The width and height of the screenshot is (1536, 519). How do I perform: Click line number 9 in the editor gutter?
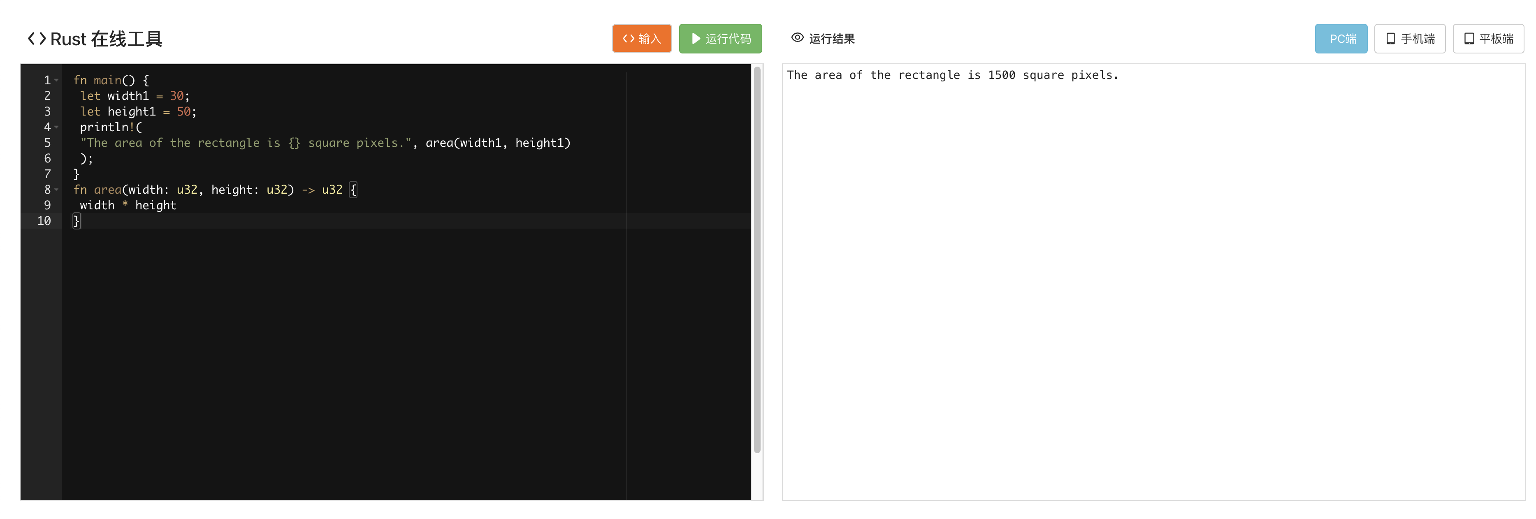click(47, 205)
